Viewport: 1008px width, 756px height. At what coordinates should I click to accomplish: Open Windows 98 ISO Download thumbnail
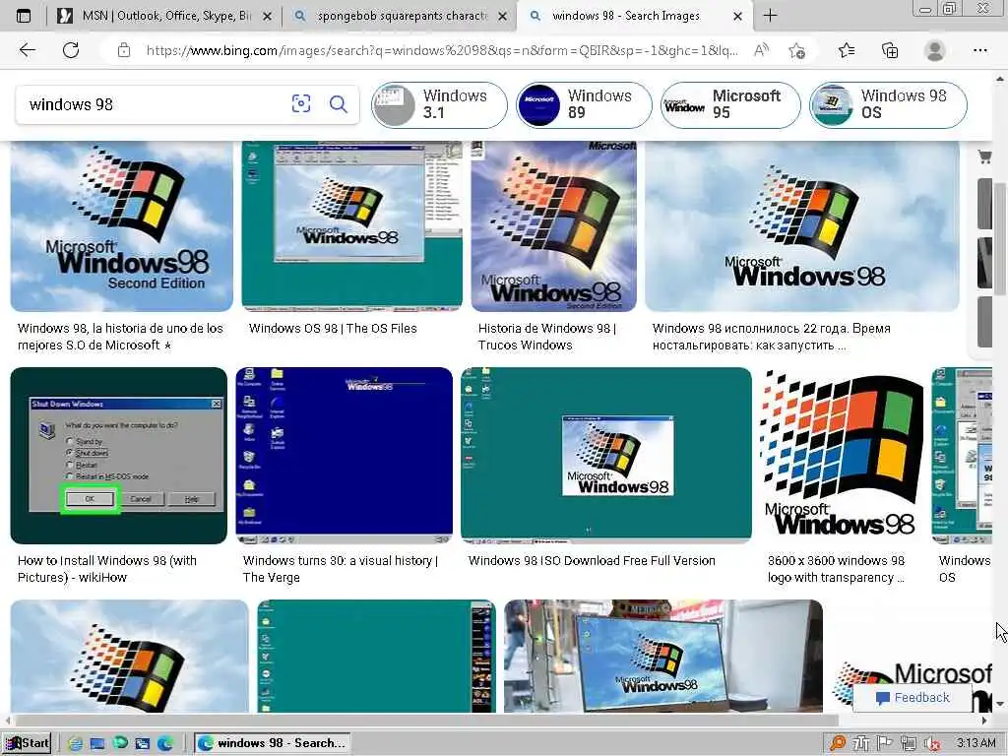click(605, 455)
